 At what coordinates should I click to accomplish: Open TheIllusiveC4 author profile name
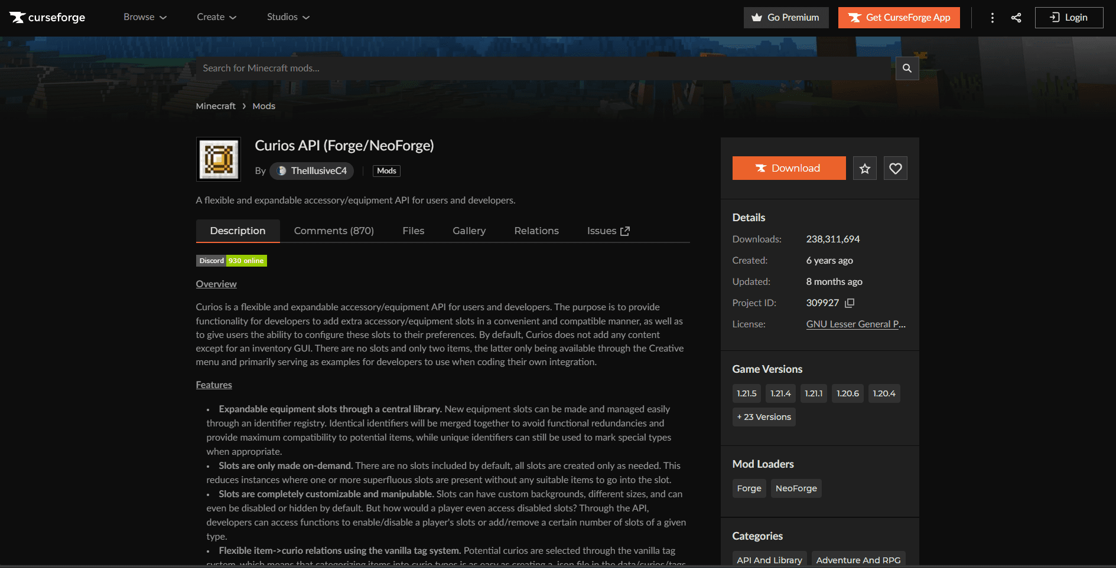coord(319,171)
